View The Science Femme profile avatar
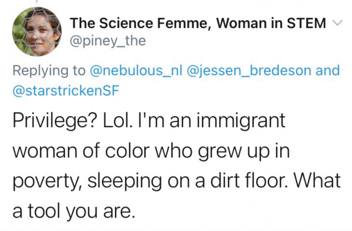 point(37,32)
